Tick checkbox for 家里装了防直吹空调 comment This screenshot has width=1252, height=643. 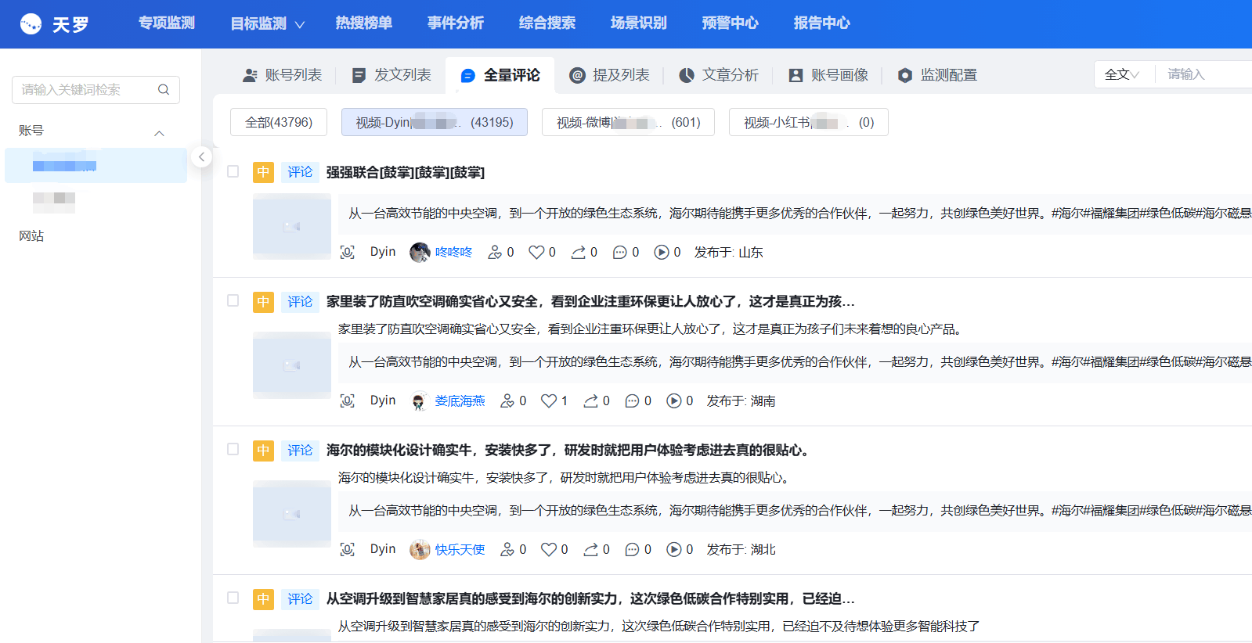(233, 300)
